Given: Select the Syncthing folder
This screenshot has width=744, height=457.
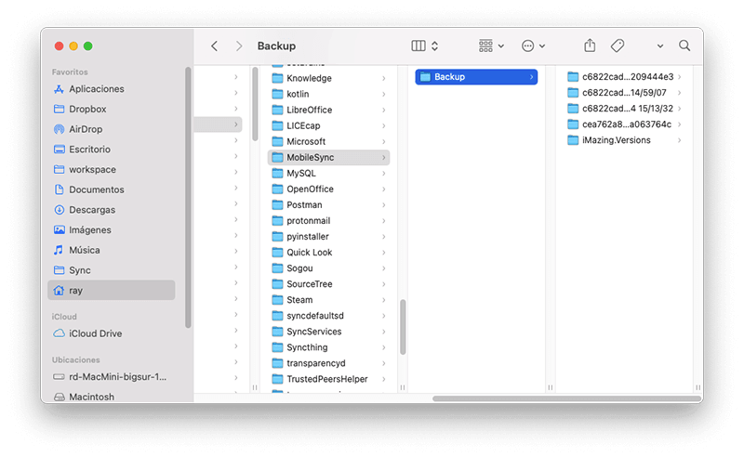Looking at the screenshot, I should (306, 347).
